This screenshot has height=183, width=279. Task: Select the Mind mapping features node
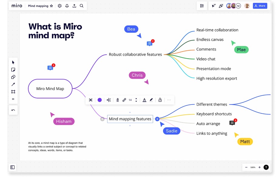click(130, 119)
